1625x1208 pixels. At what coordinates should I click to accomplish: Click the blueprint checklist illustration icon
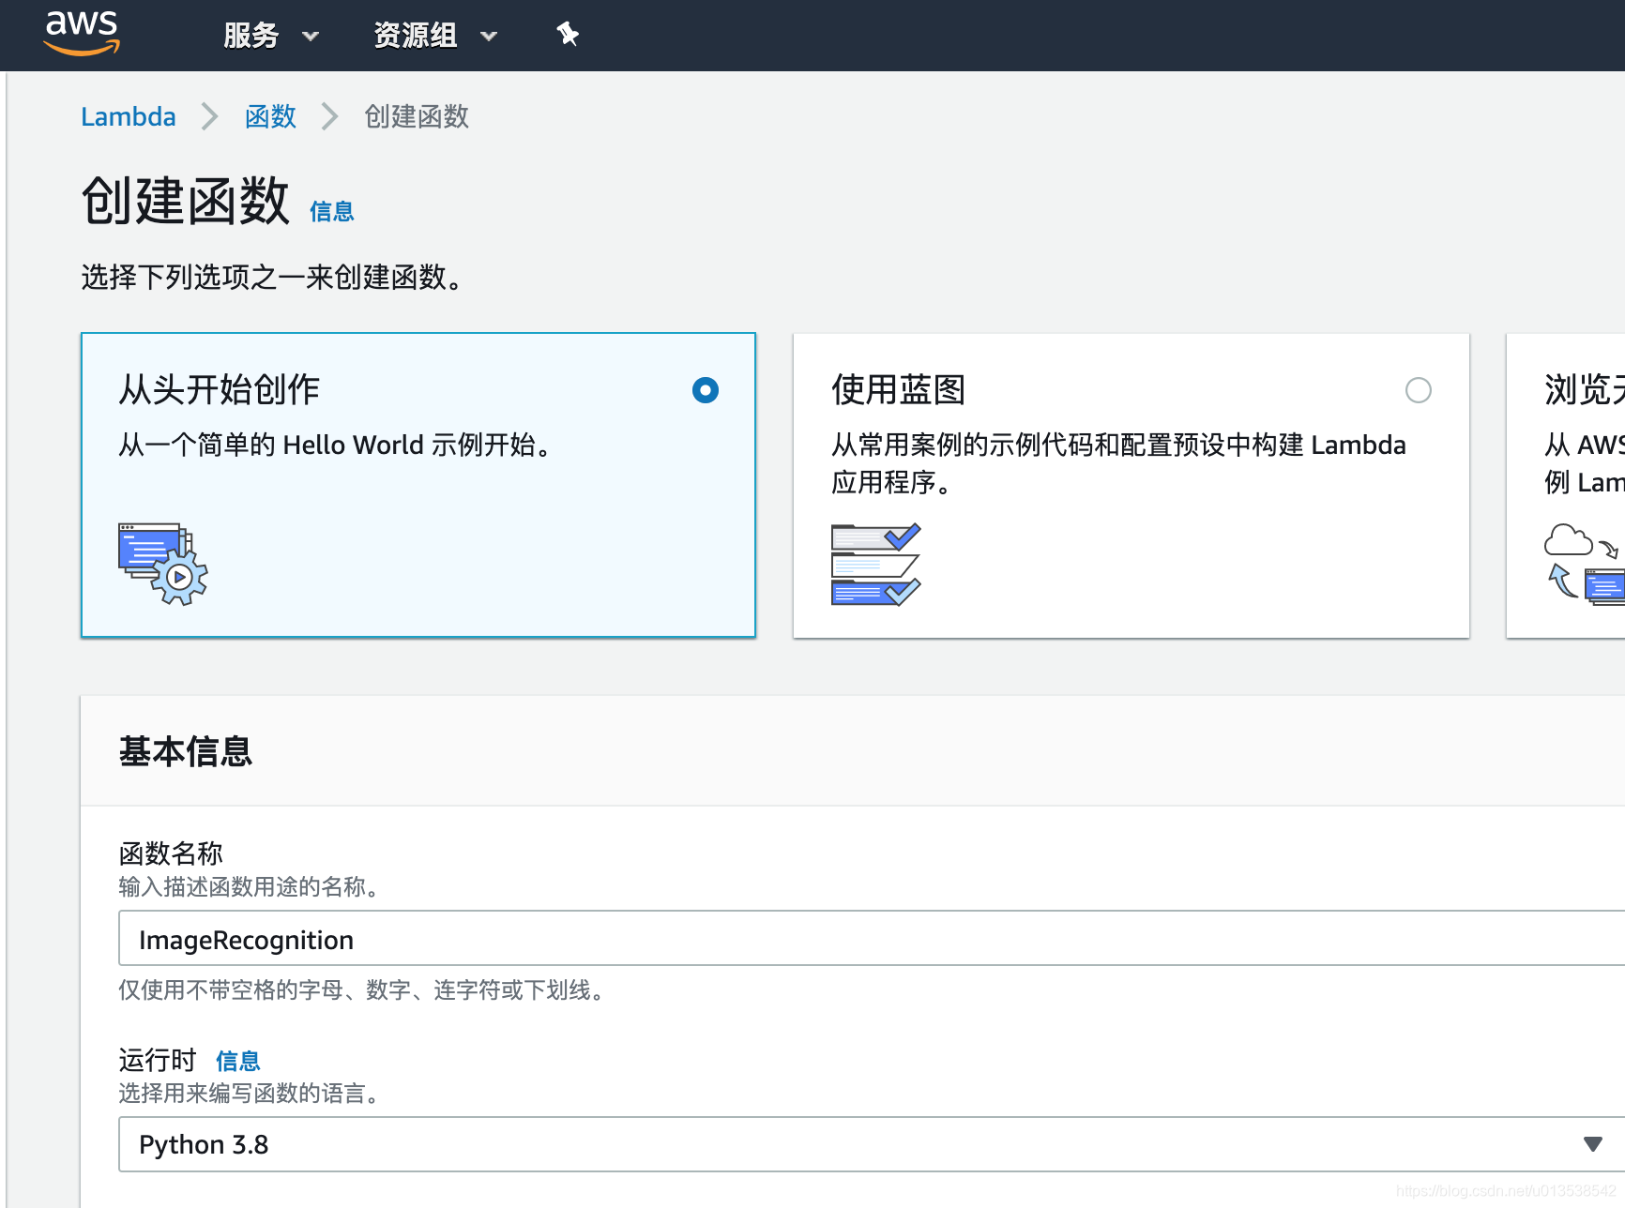[x=876, y=565]
